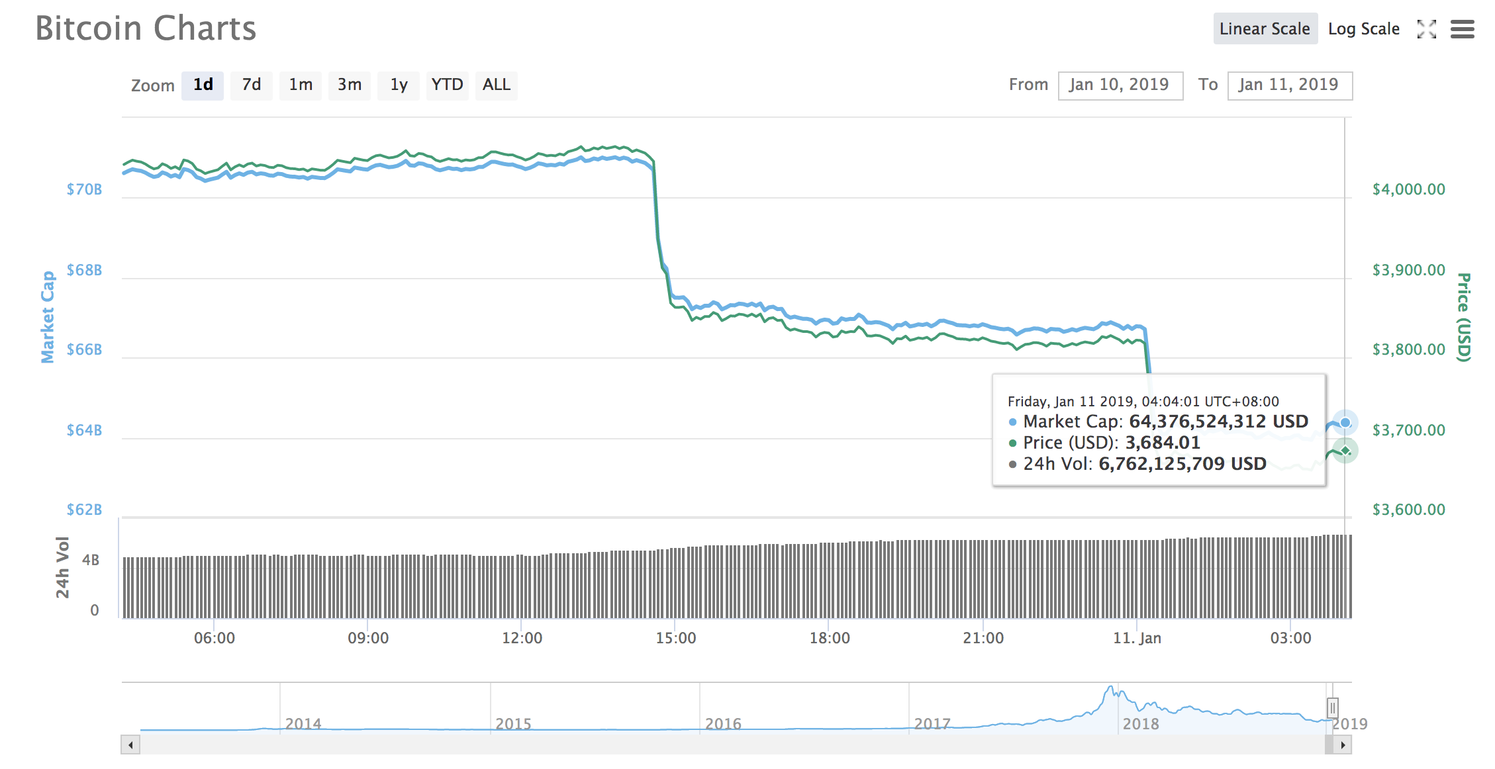Select the ALL zoom range
This screenshot has width=1495, height=769.
tap(497, 85)
